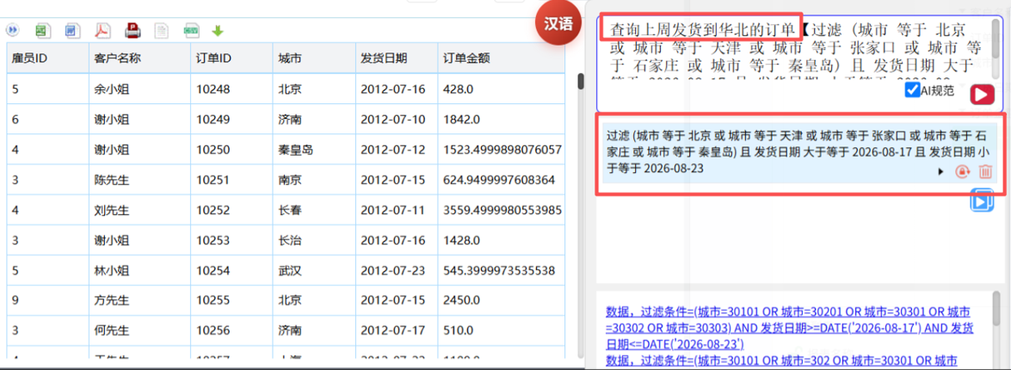Export the table to Excel
1011x370 pixels.
(42, 29)
